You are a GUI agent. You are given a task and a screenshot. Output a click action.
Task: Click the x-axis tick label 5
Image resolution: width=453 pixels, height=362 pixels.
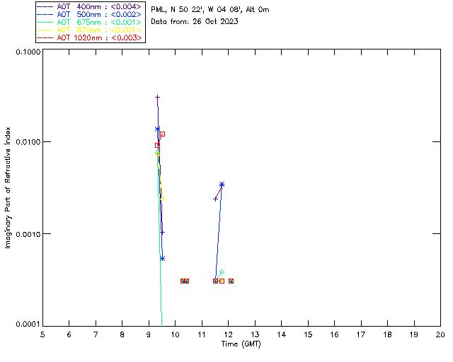tap(42, 334)
